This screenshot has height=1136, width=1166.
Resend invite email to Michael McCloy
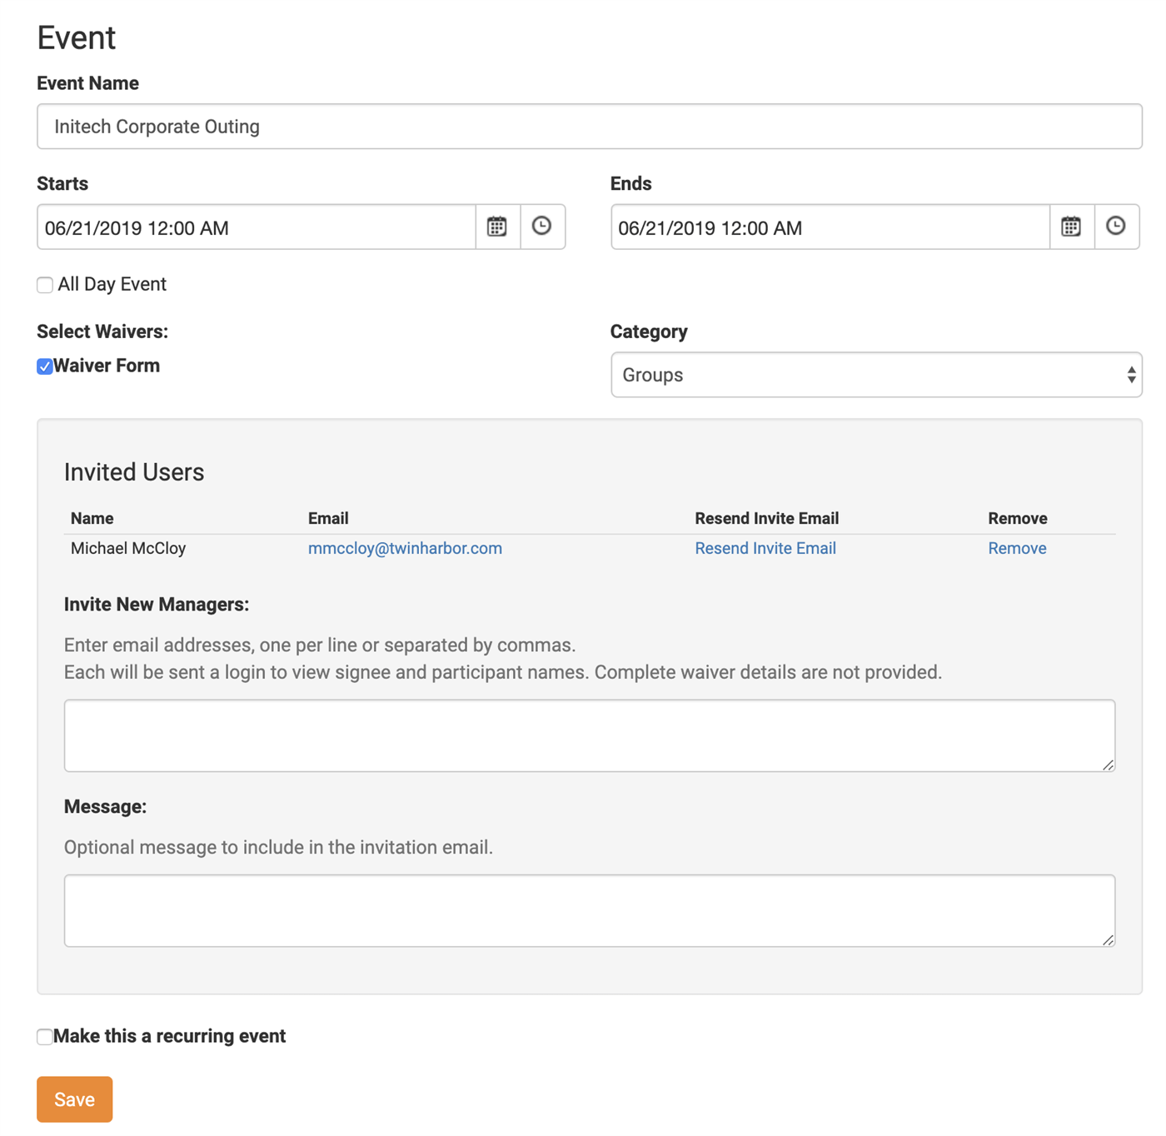tap(765, 548)
